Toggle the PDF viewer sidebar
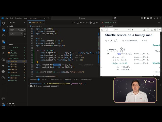 [x=102, y=29]
